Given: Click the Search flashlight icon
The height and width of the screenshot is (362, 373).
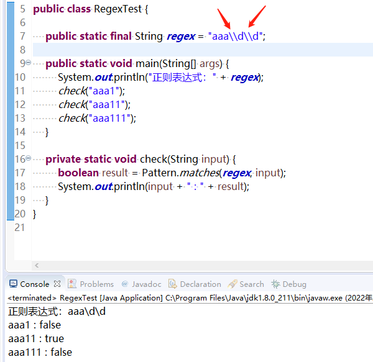Looking at the screenshot, I should pos(232,284).
